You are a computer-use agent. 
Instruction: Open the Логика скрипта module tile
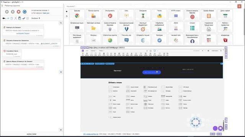tap(93, 15)
